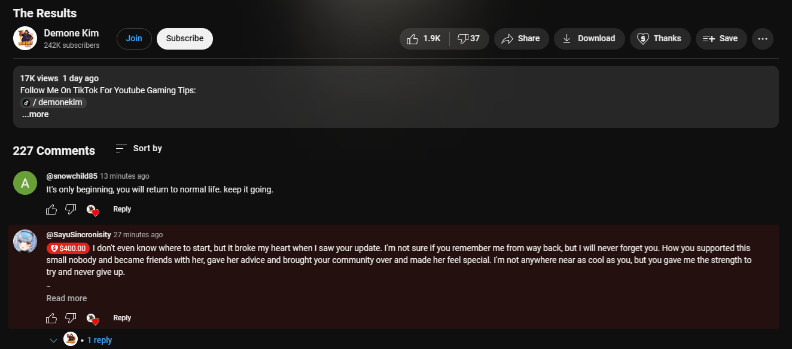Like the video with 1.9K likes
Screen dimensions: 792x349
click(x=425, y=38)
